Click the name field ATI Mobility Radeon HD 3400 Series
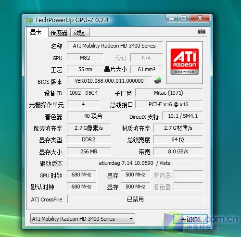The width and height of the screenshot is (241, 237). coord(115,46)
